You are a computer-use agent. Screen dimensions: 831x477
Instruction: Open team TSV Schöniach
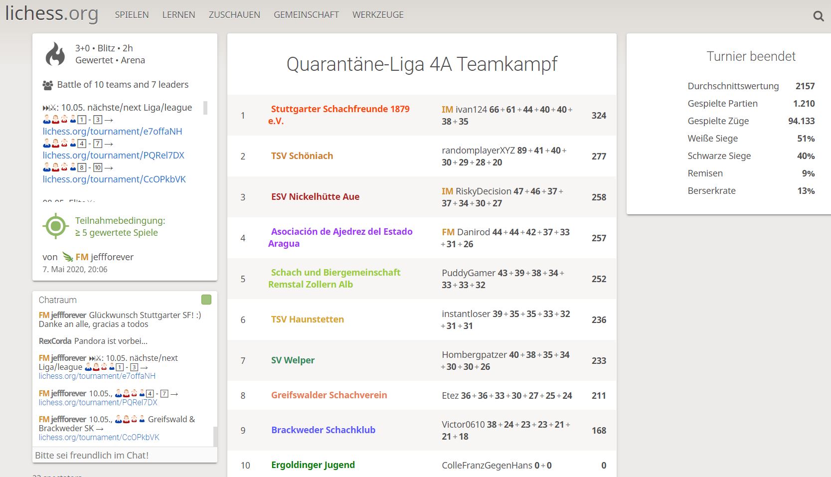pyautogui.click(x=302, y=156)
